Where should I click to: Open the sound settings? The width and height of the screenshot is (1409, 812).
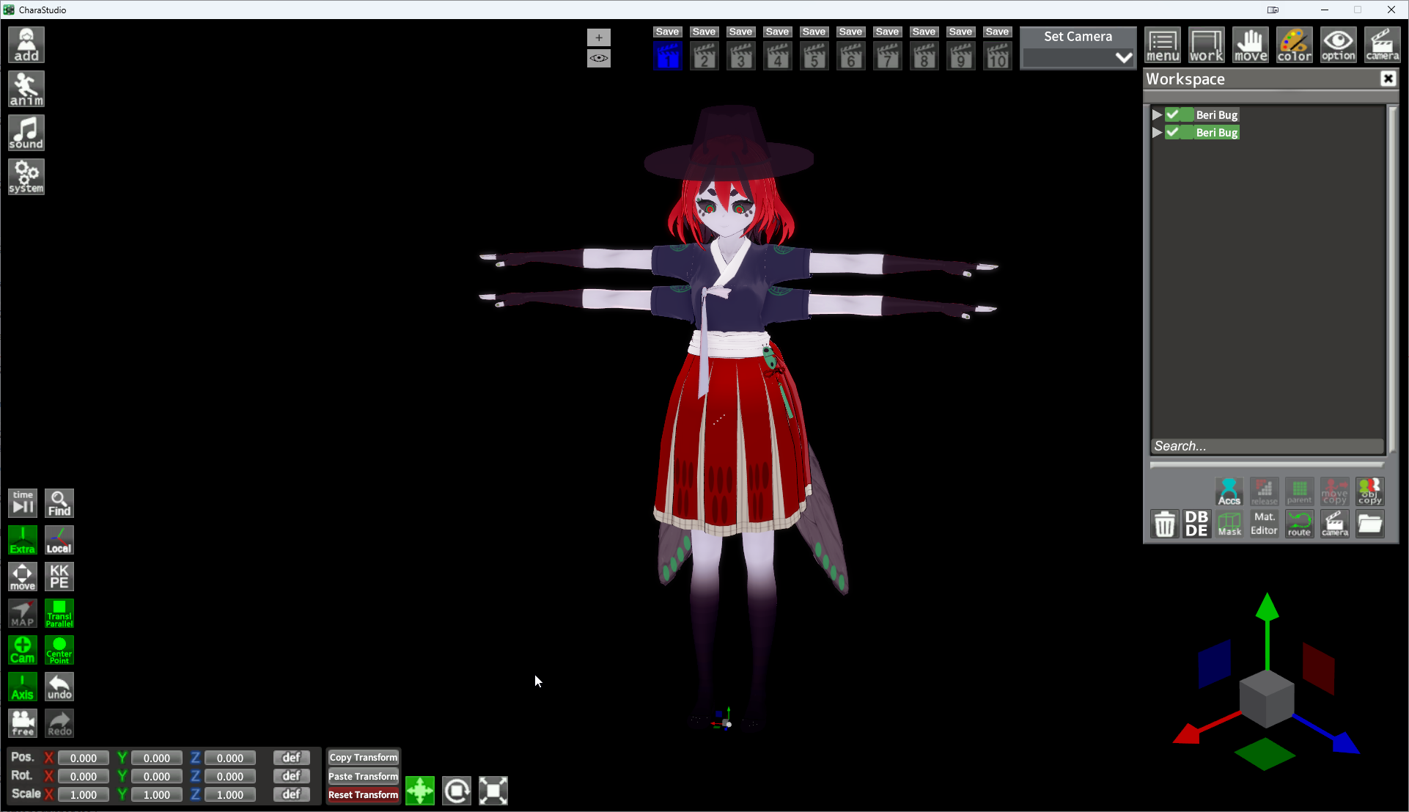pyautogui.click(x=26, y=133)
